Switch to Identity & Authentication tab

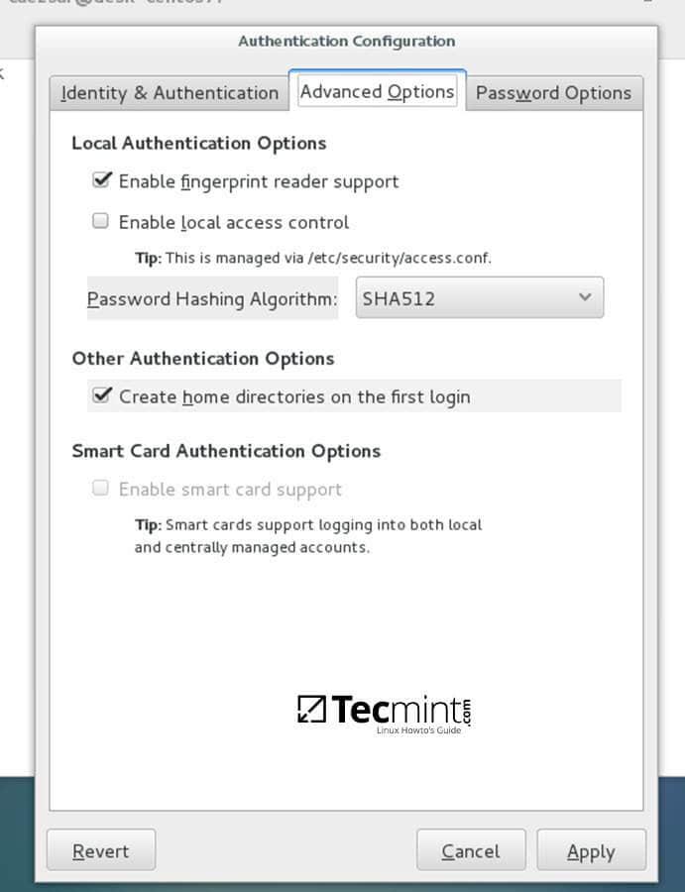pyautogui.click(x=170, y=93)
